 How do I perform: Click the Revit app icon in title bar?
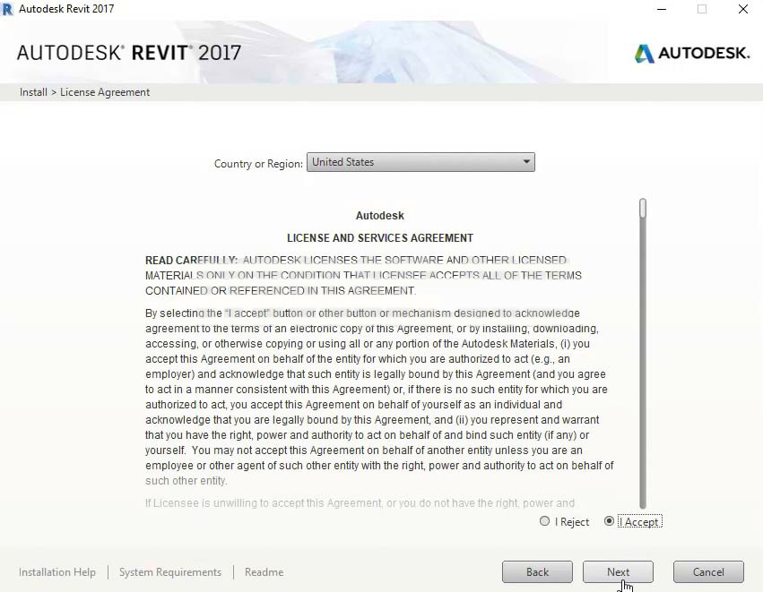[x=7, y=9]
